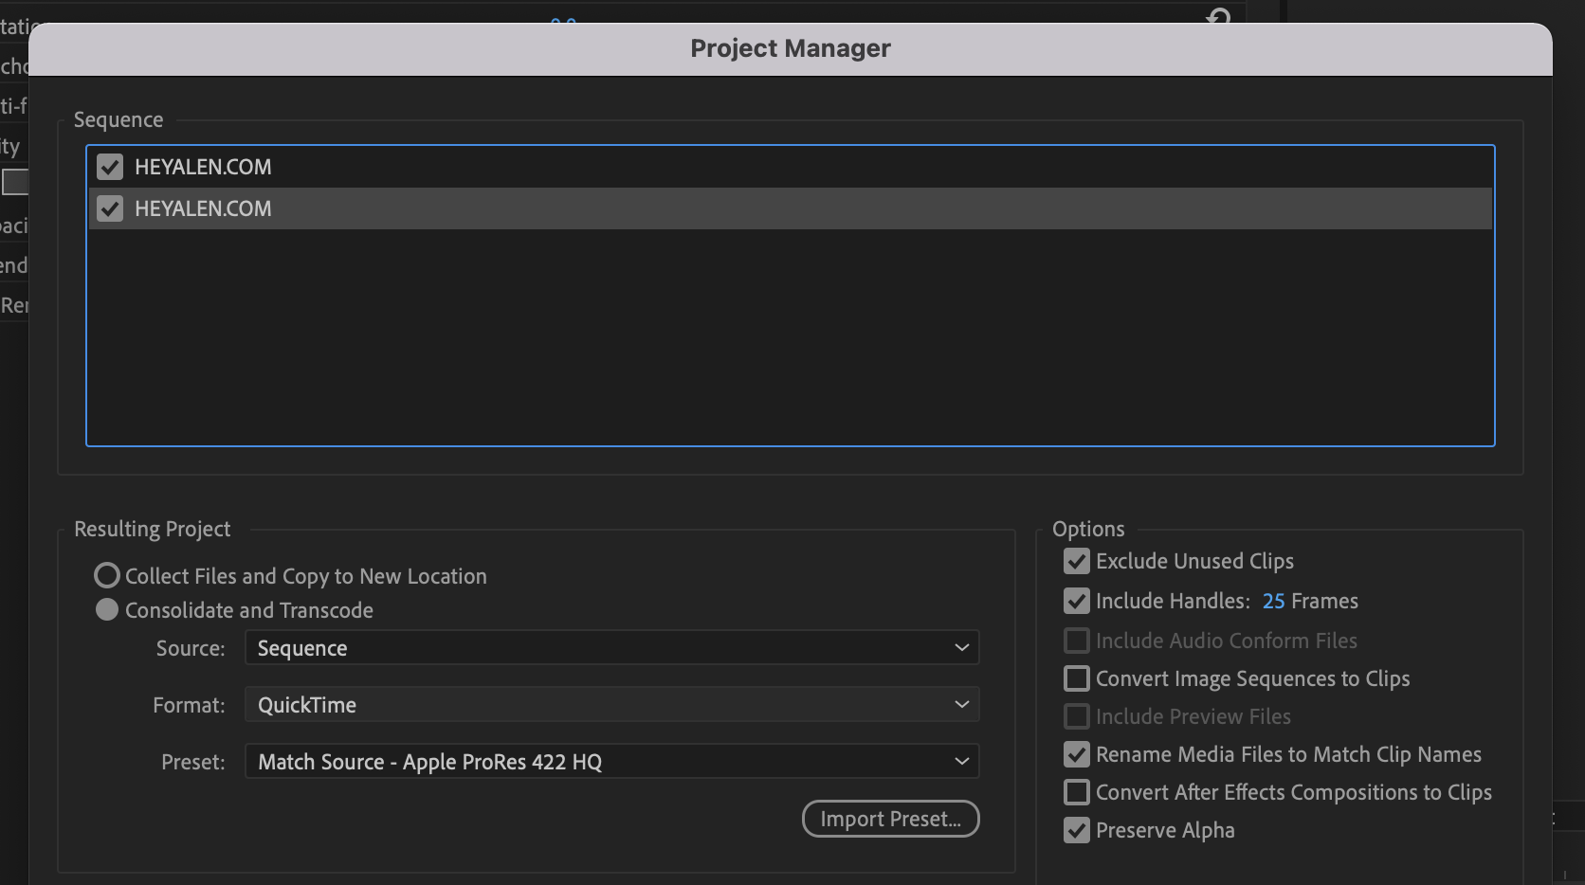Click the Import Preset button
The height and width of the screenshot is (885, 1585).
[x=890, y=820]
